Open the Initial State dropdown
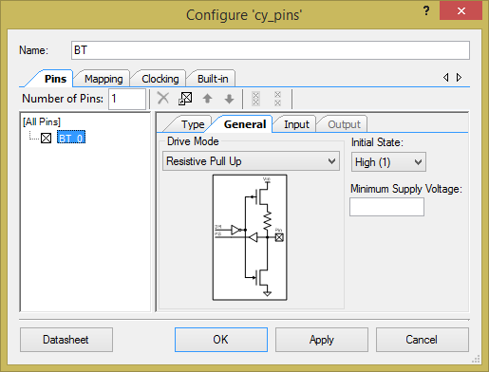This screenshot has height=372, width=489. click(388, 162)
